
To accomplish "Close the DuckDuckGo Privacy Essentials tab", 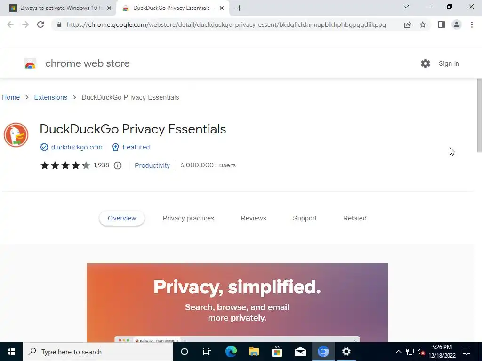I will tap(222, 8).
